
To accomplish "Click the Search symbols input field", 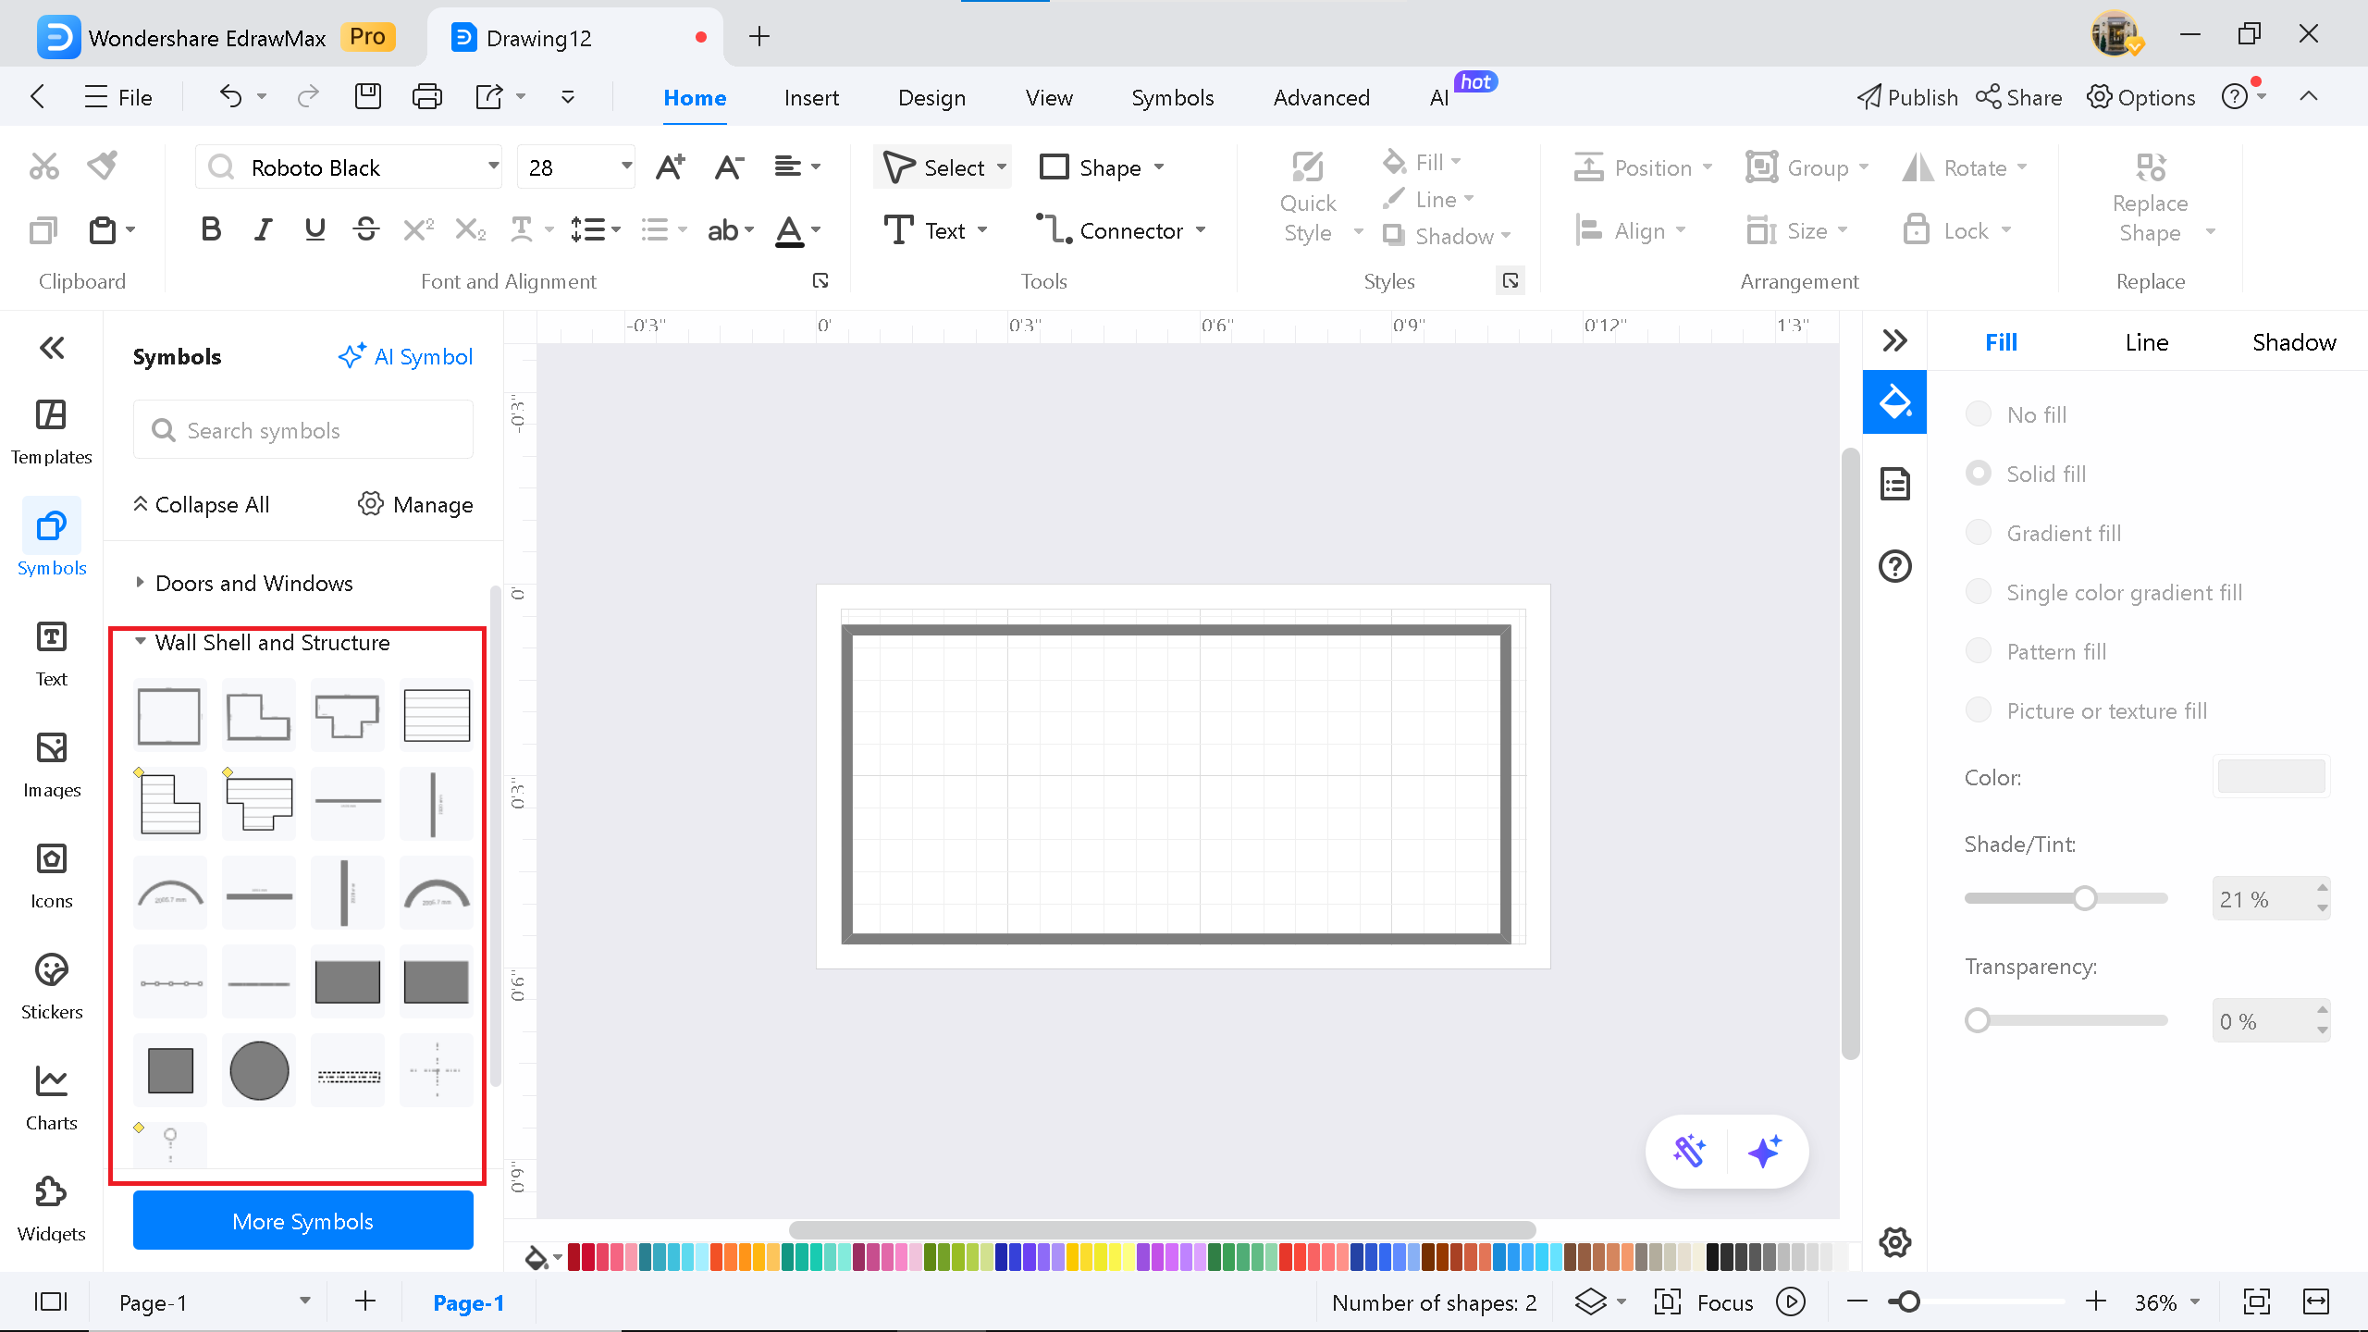I will (x=303, y=430).
